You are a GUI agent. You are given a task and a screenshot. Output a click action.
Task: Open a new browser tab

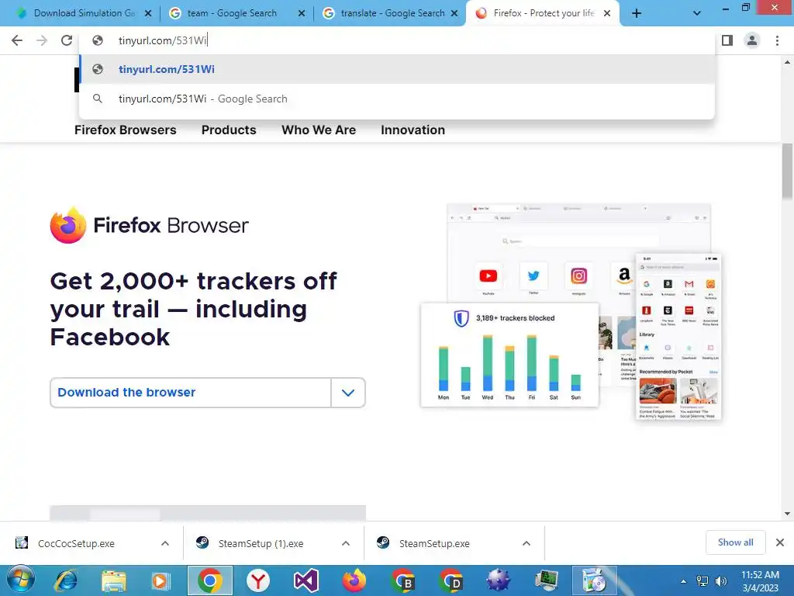point(637,14)
